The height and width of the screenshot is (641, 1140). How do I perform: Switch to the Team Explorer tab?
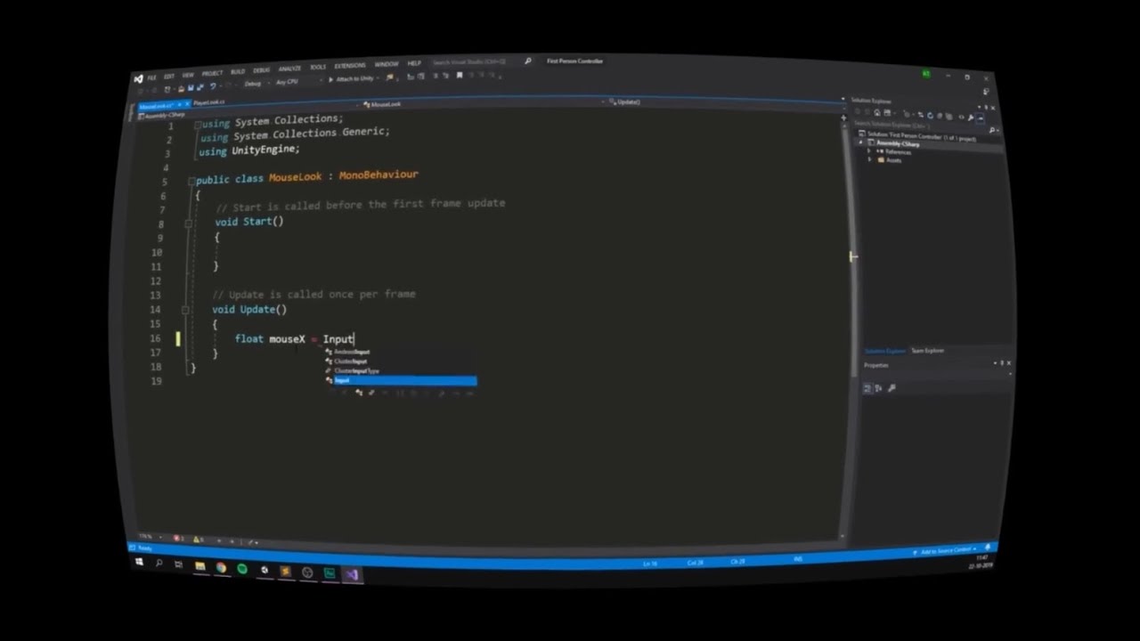coord(927,351)
